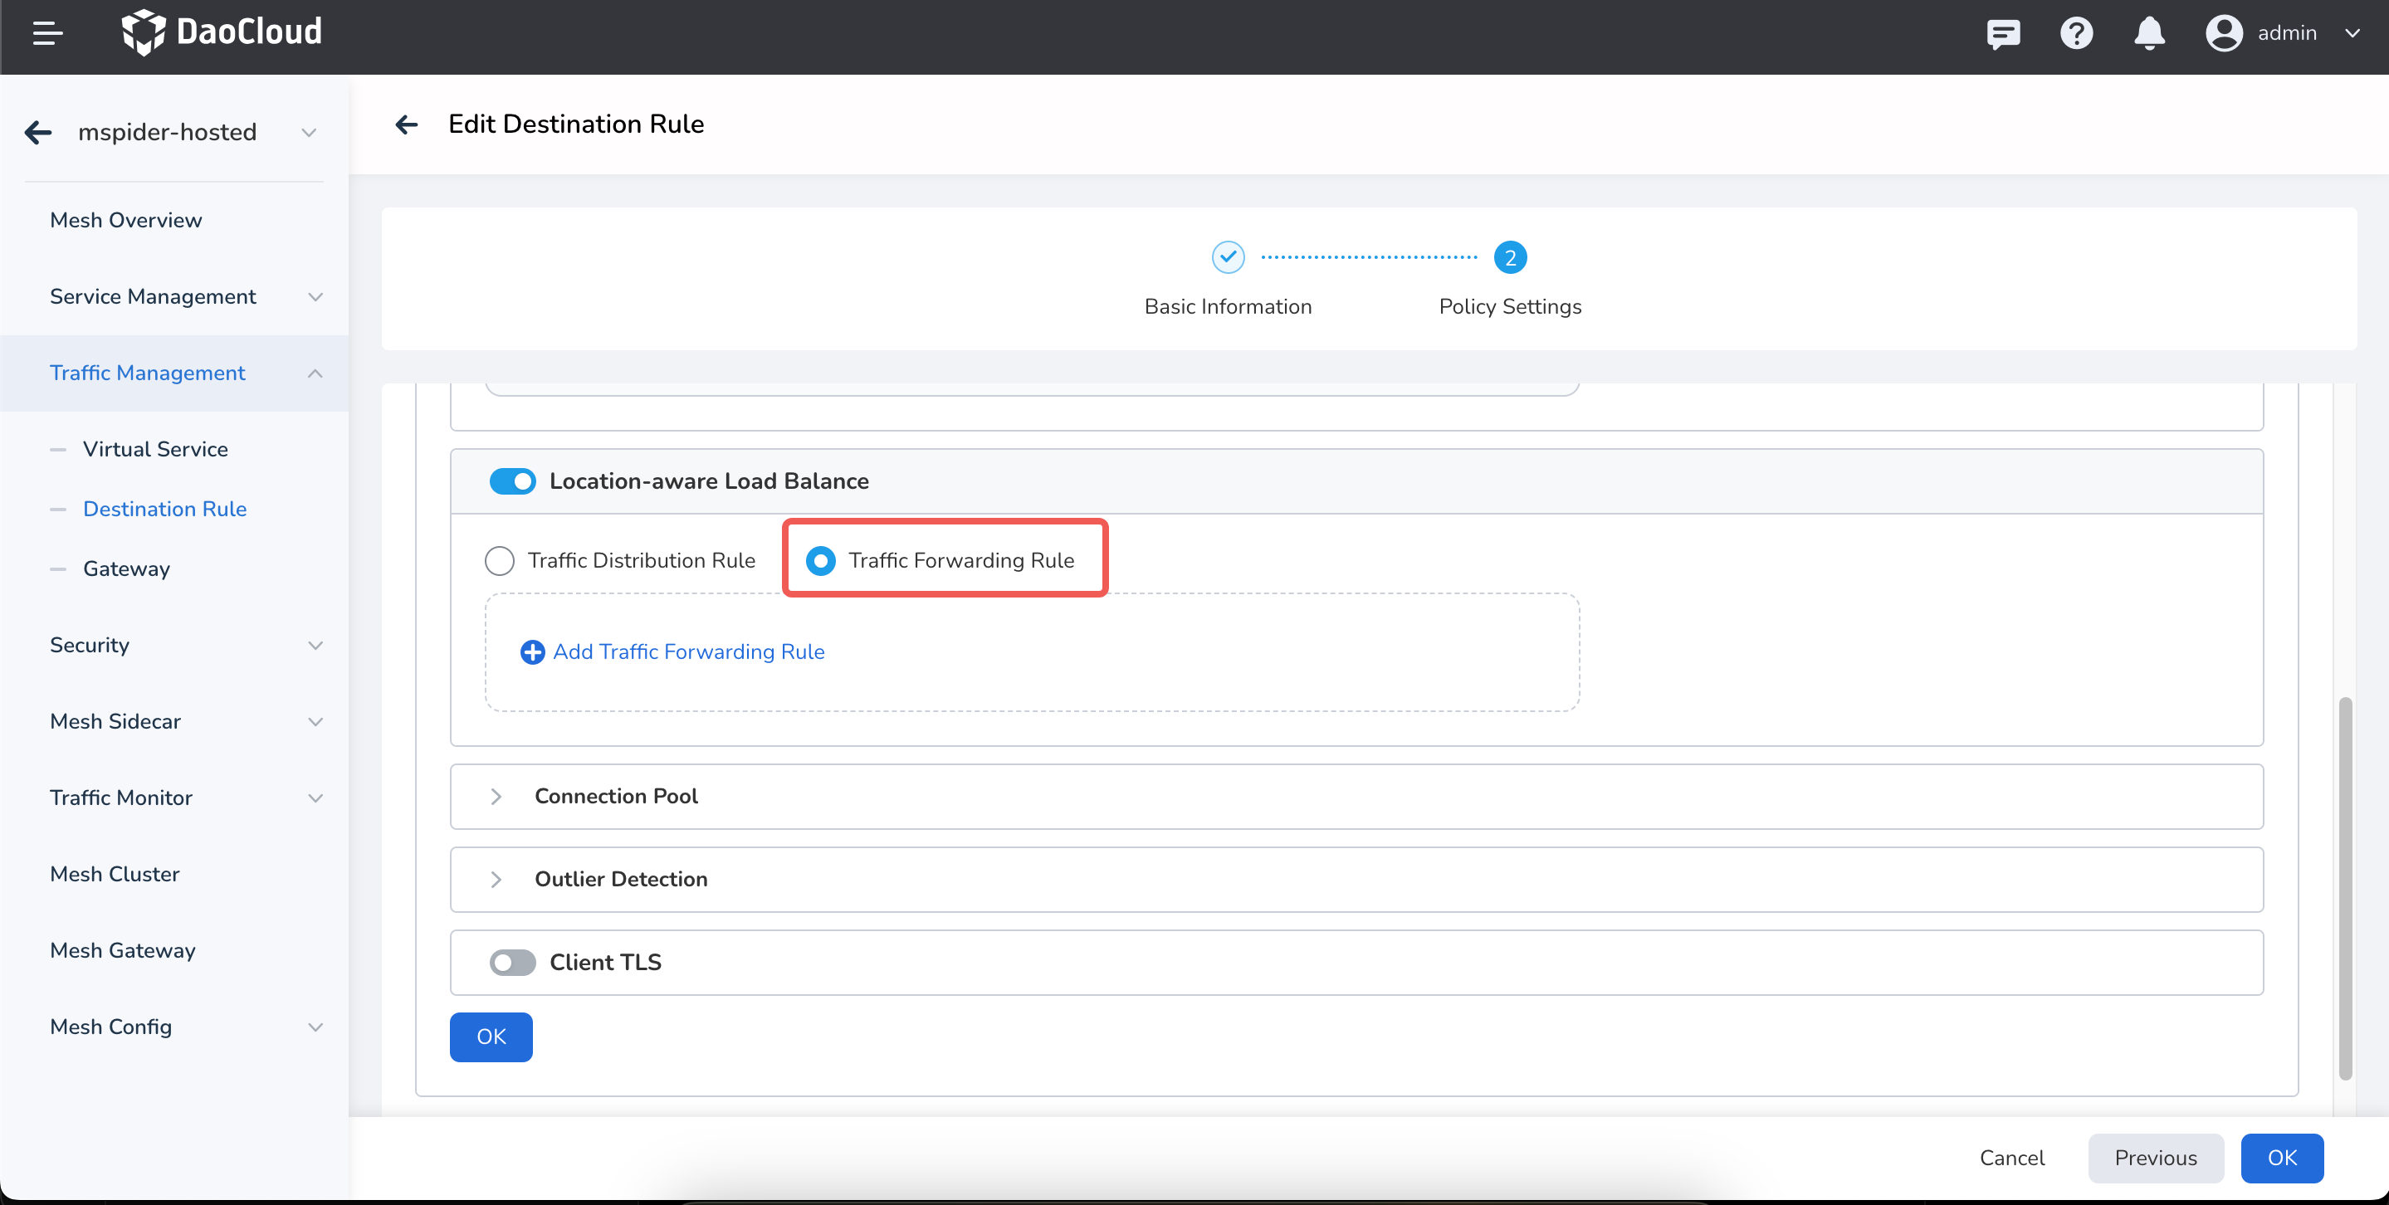Select Gateway under Traffic Management
The image size is (2389, 1205).
[126, 568]
